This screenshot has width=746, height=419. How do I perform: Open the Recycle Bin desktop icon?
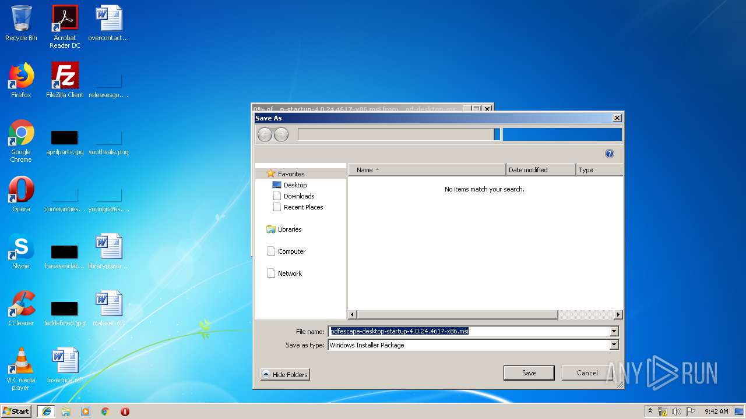point(21,23)
